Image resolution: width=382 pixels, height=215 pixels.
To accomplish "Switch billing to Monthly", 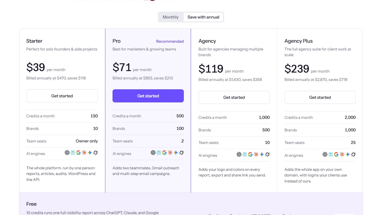I will pos(171,17).
